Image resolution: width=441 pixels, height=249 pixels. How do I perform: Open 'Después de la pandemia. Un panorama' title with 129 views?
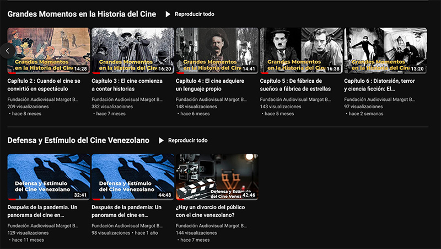[x=42, y=211]
